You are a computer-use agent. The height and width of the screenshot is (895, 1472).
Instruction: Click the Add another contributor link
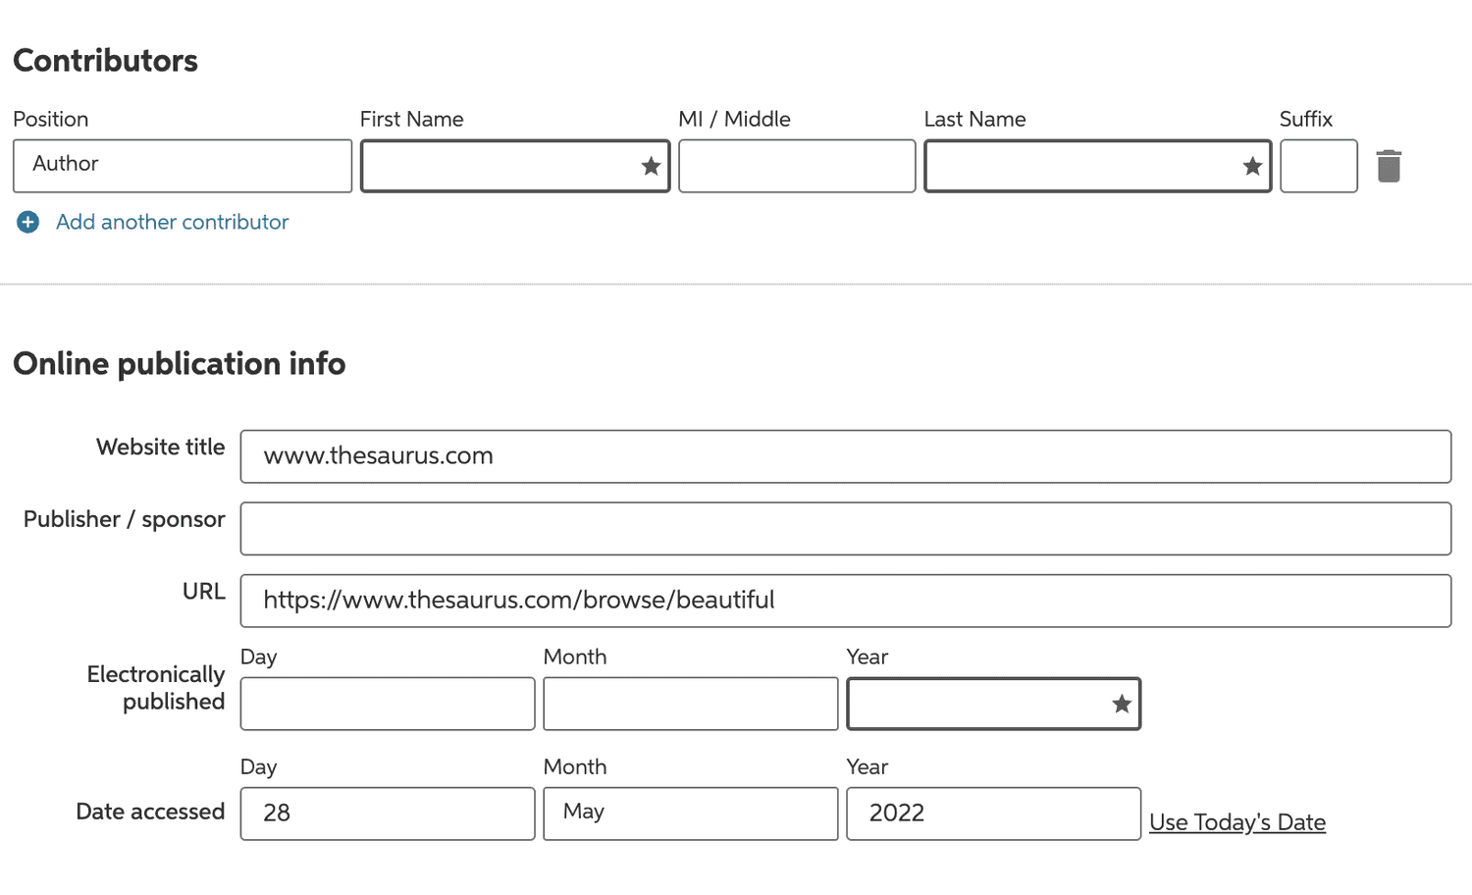click(172, 222)
